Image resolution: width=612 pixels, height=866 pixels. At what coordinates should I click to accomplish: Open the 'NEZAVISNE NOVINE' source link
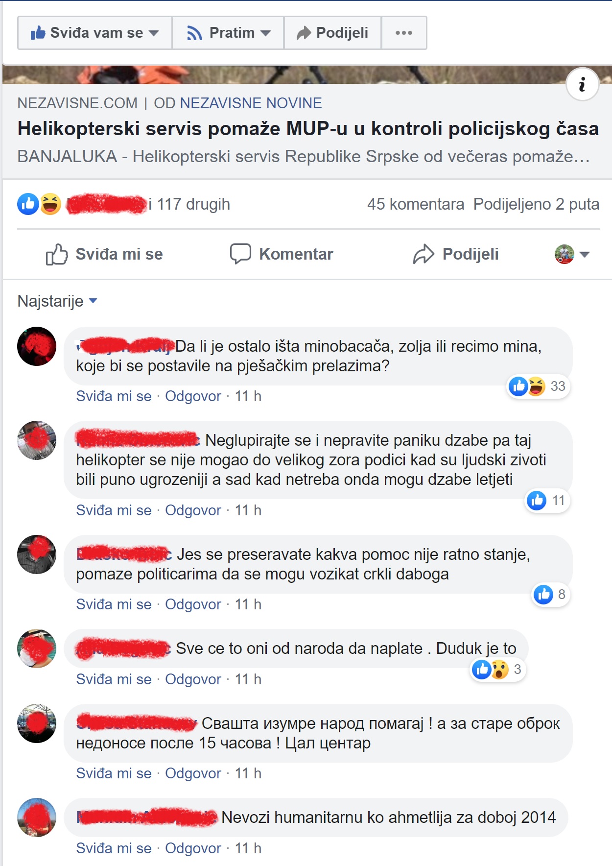click(x=251, y=103)
